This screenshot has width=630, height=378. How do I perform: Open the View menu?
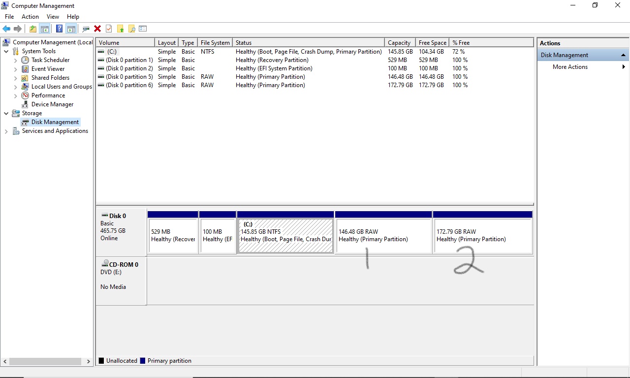[53, 17]
